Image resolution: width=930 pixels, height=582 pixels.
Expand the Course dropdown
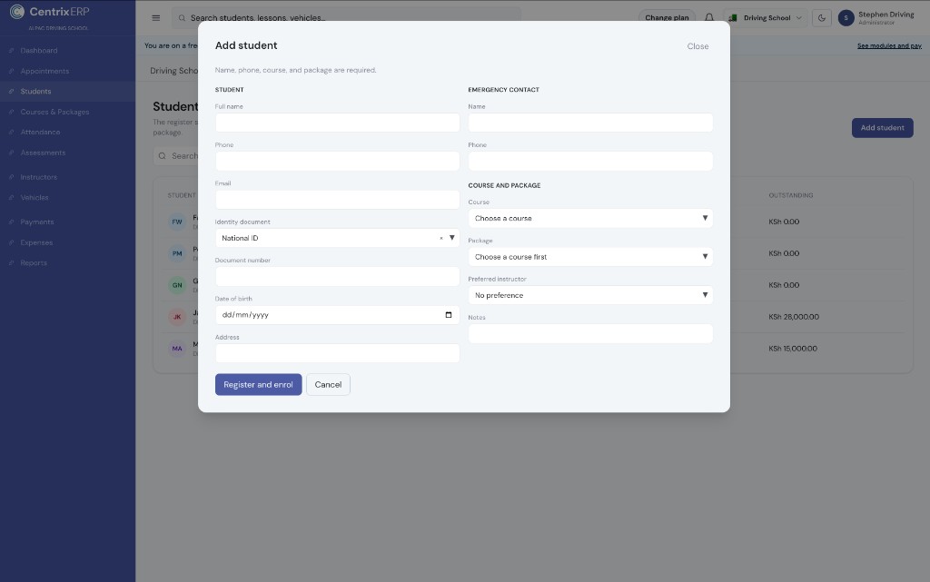pos(590,218)
